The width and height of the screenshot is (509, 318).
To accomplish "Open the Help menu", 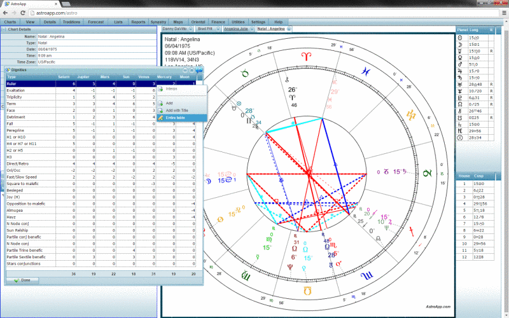I will pyautogui.click(x=278, y=21).
